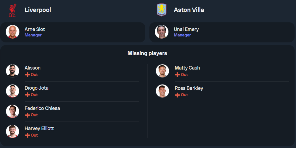Click Diogo Jota's player avatar

coord(12,91)
